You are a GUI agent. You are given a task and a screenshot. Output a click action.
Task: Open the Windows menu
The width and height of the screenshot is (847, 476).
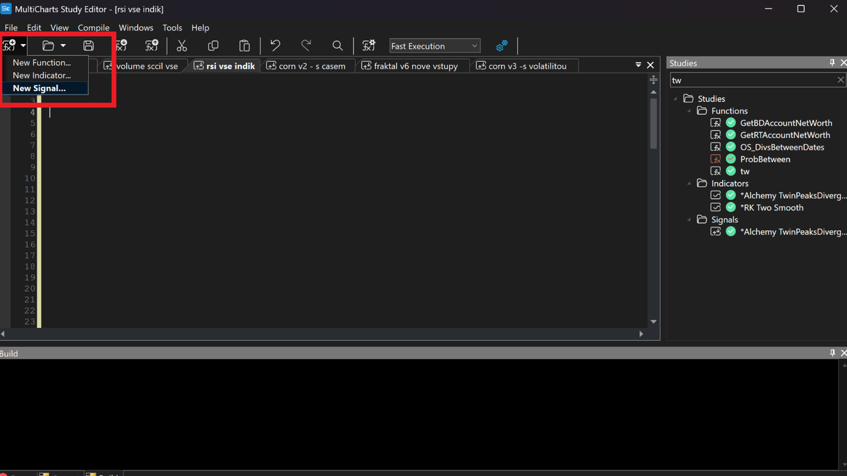coord(136,27)
